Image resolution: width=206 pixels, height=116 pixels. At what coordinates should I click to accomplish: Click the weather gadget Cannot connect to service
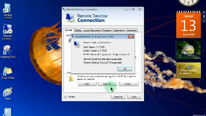(188, 70)
